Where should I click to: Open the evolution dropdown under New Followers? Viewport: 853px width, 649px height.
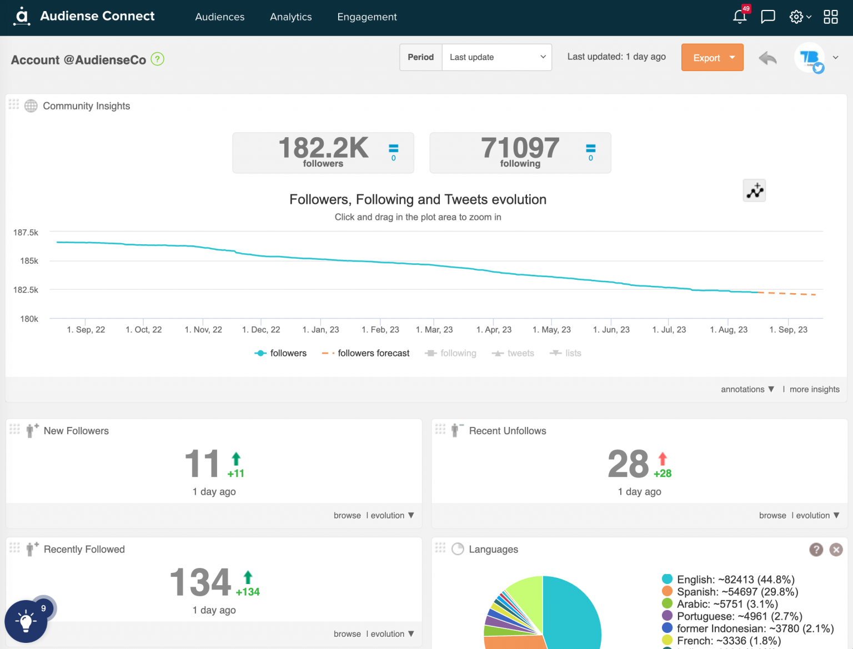[x=391, y=515]
